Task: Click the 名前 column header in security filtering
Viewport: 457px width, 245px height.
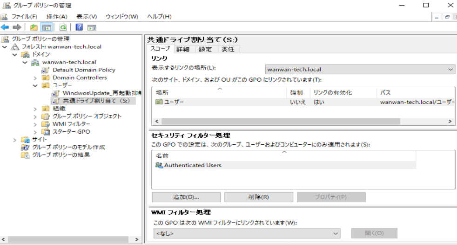Action: pos(284,156)
